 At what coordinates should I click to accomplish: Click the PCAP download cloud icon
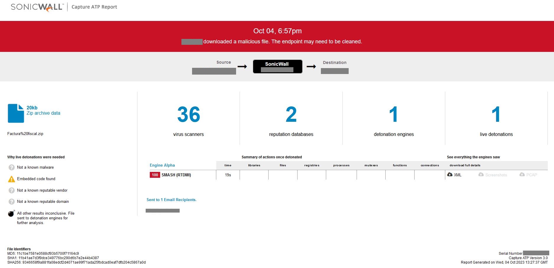point(522,175)
